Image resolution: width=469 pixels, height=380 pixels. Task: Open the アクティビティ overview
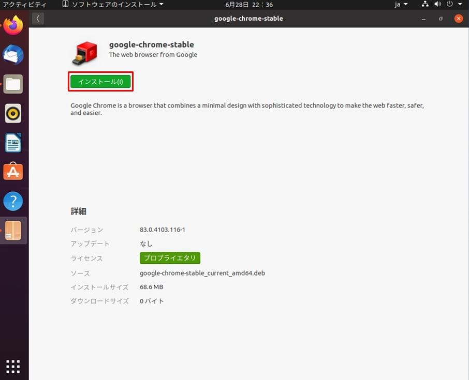(x=24, y=5)
